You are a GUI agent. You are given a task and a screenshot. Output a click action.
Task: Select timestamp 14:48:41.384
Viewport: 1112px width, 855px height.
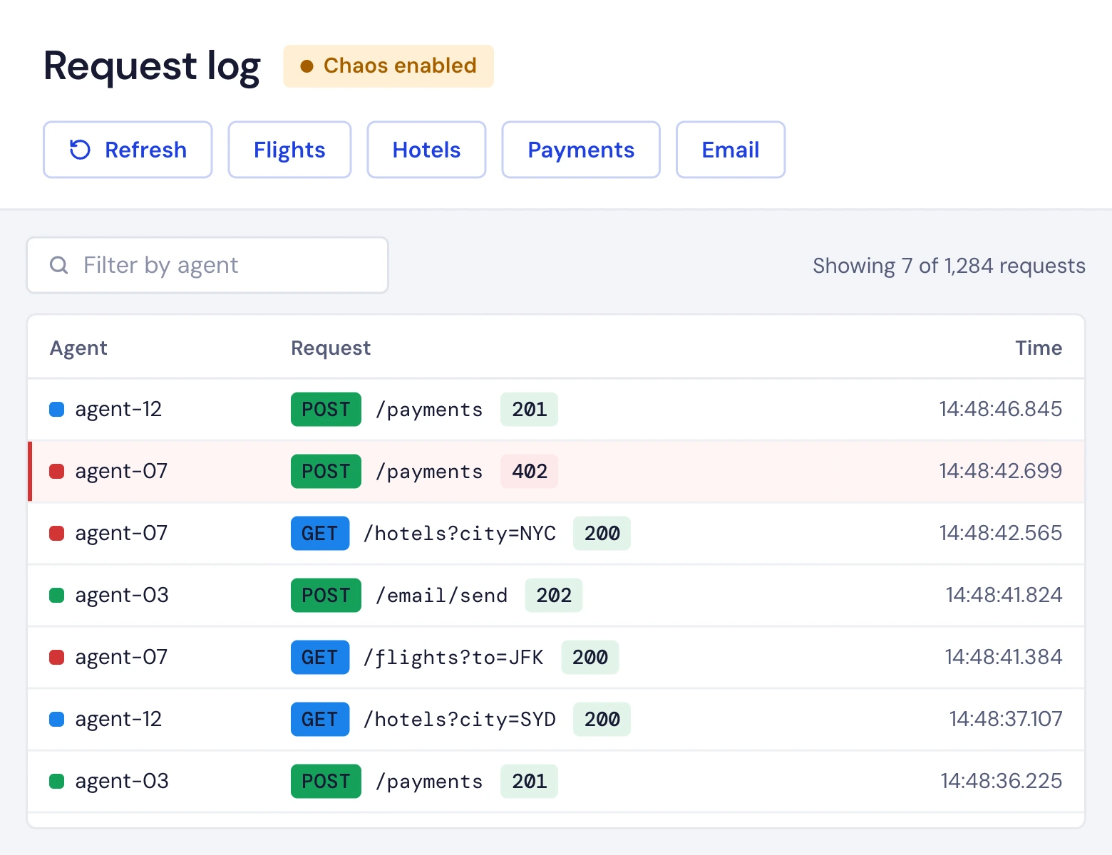(1004, 657)
